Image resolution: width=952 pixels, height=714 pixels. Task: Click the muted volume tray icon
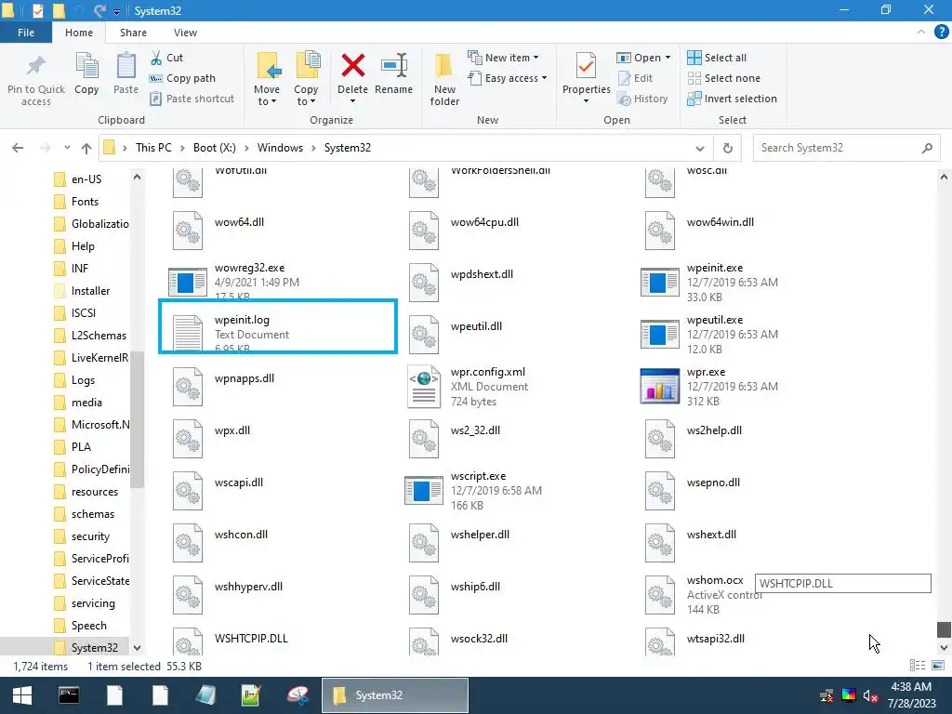[x=870, y=695]
